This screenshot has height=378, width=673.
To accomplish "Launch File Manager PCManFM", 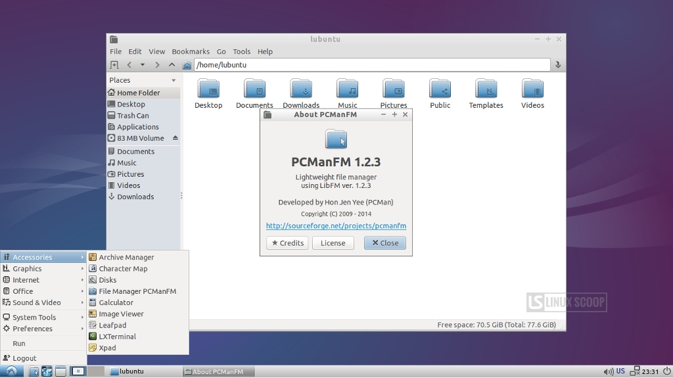I will pos(138,291).
